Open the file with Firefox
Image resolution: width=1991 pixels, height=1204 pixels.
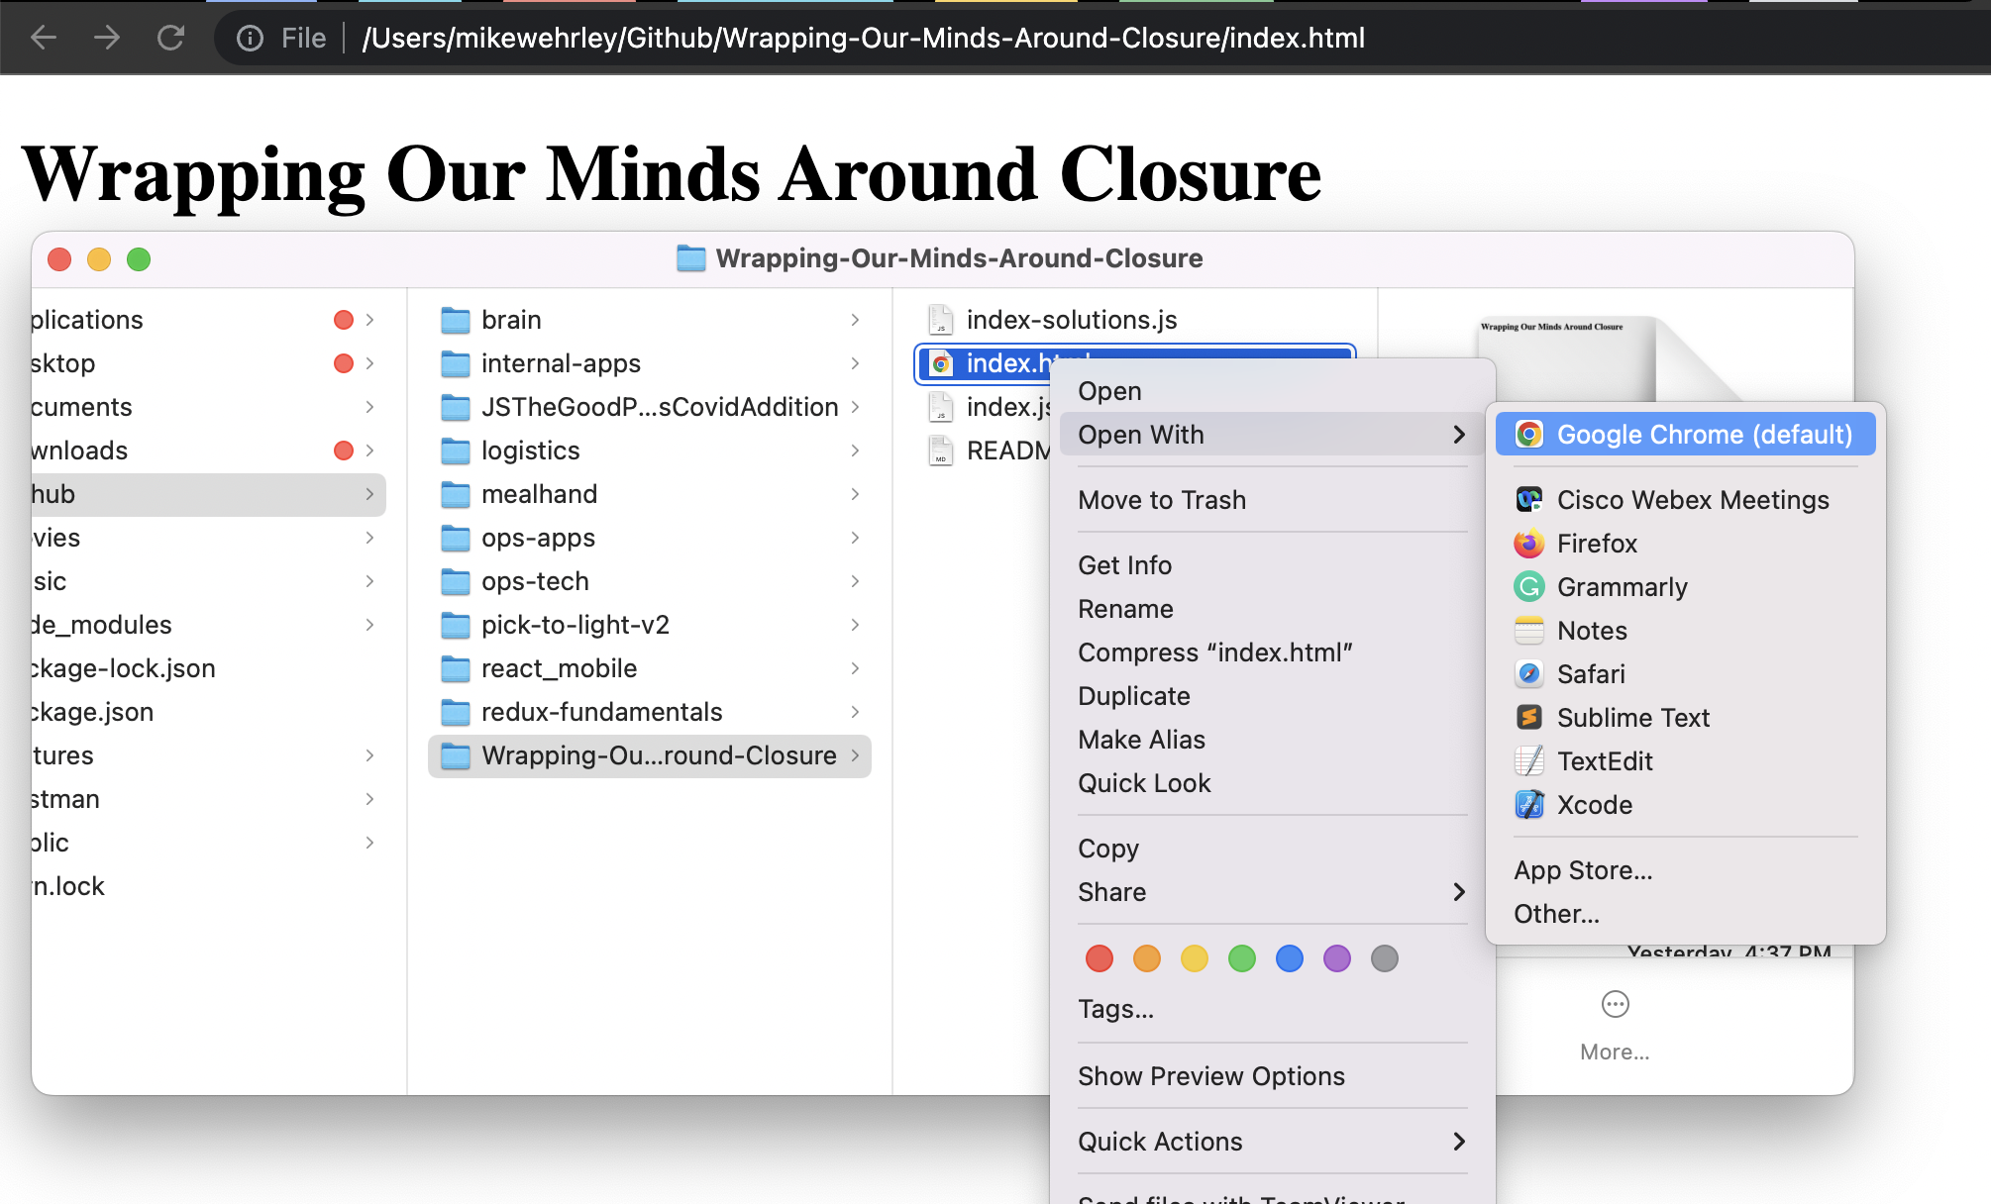point(1596,544)
